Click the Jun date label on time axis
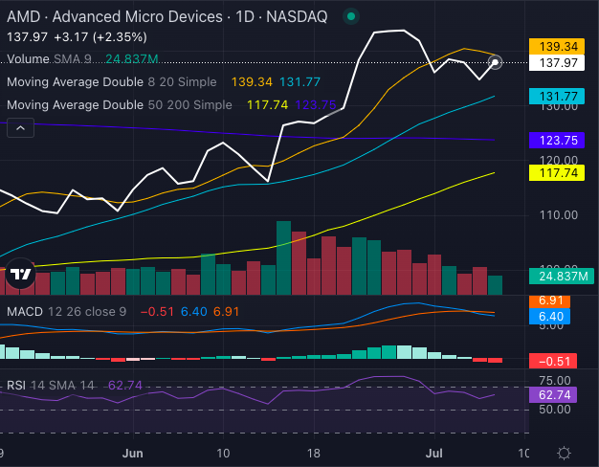Image resolution: width=599 pixels, height=467 pixels. [132, 454]
